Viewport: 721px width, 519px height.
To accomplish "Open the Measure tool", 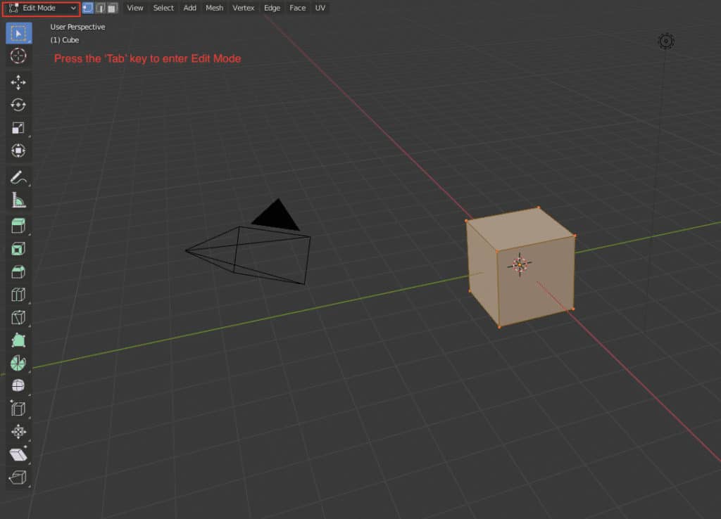I will (18, 200).
